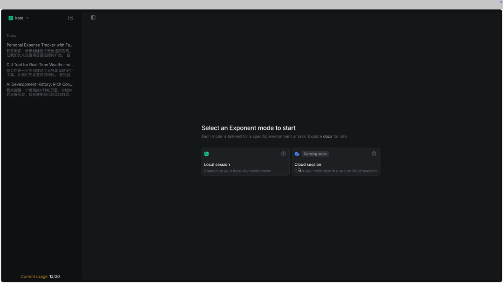Image resolution: width=503 pixels, height=283 pixels.
Task: Open AI Development History chat
Action: coord(40,89)
